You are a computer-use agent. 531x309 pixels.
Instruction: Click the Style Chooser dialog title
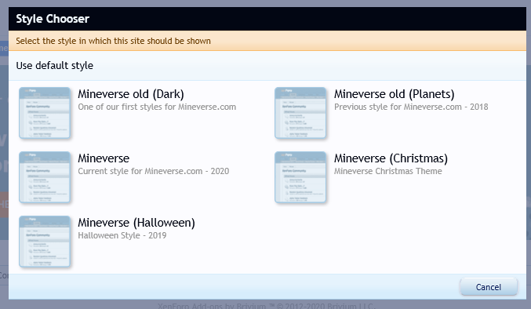click(x=53, y=19)
